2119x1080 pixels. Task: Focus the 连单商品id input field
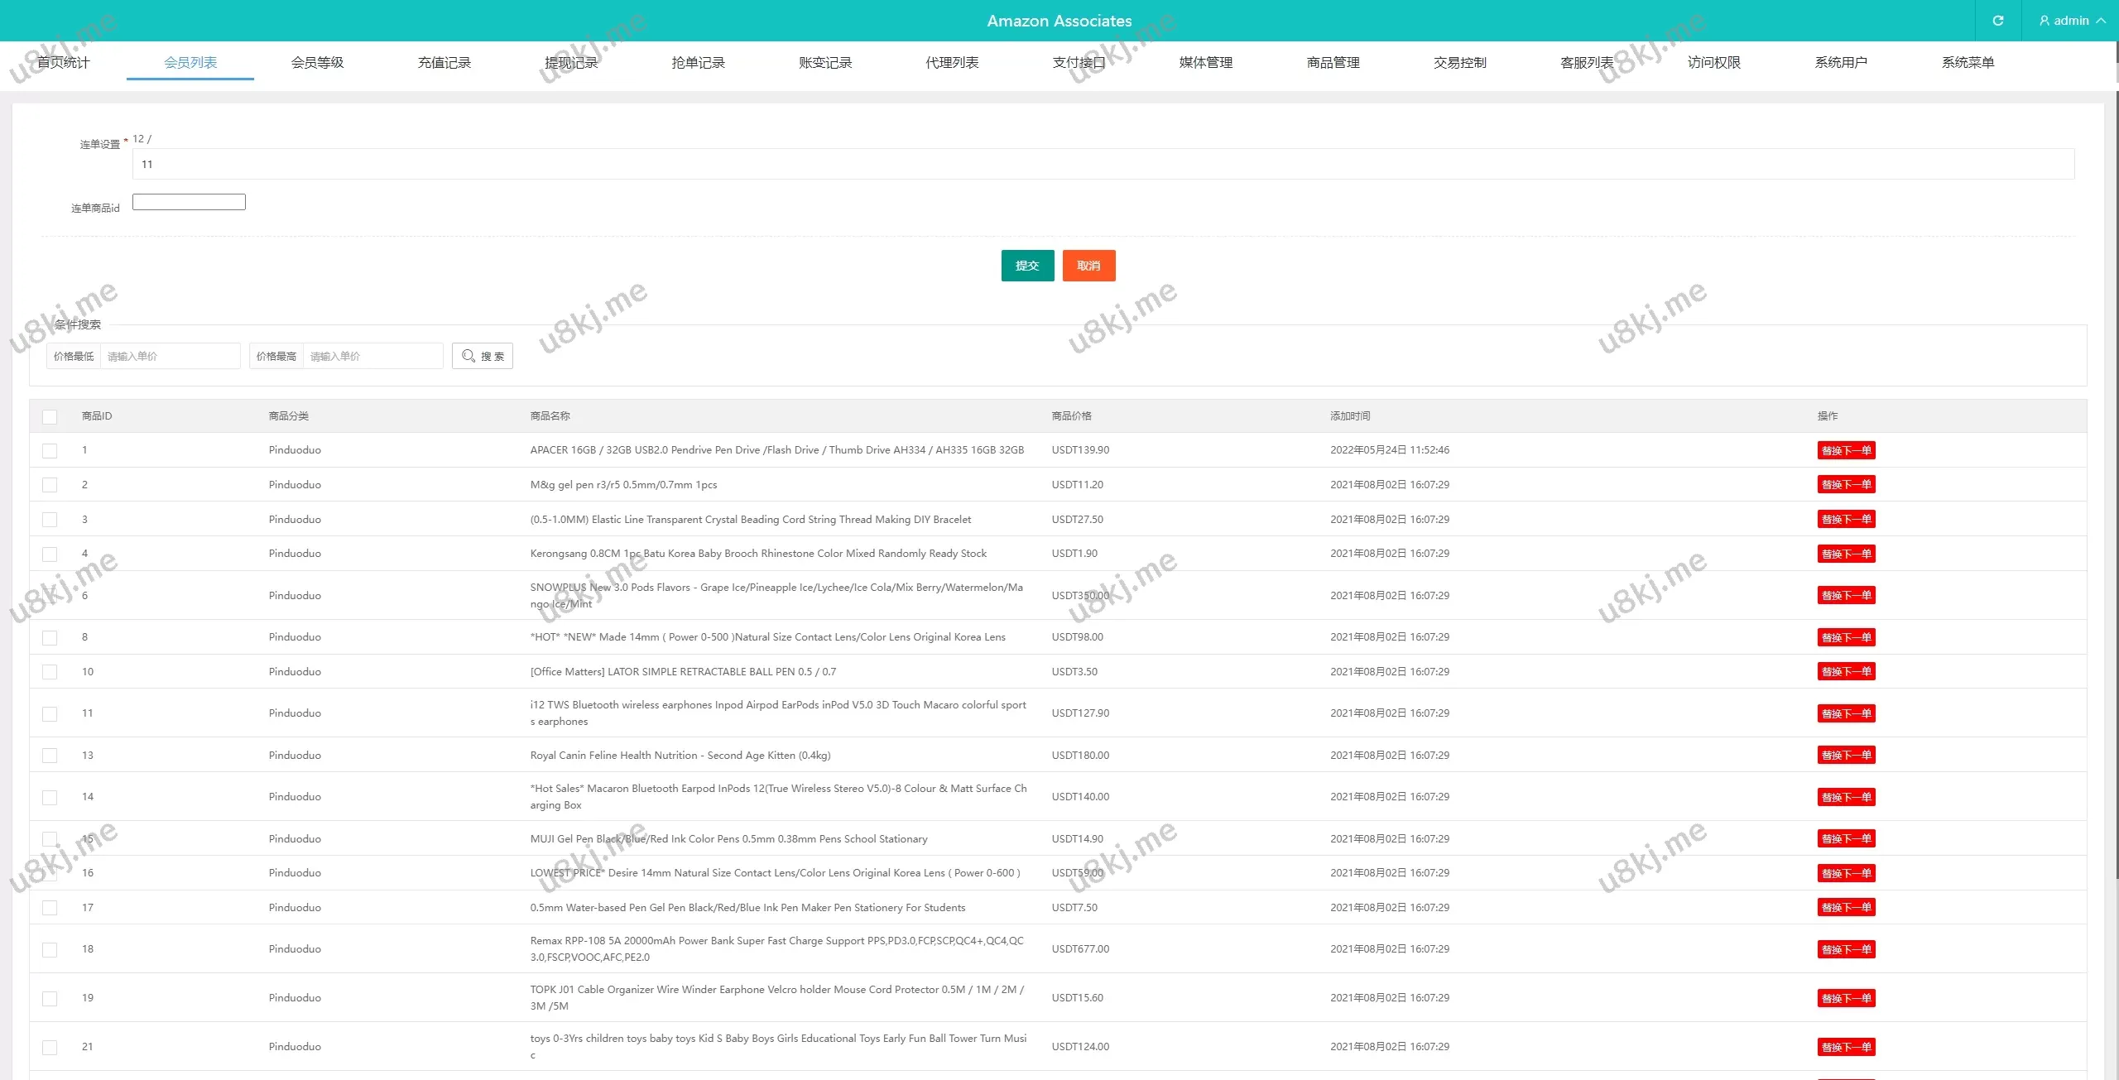tap(189, 202)
